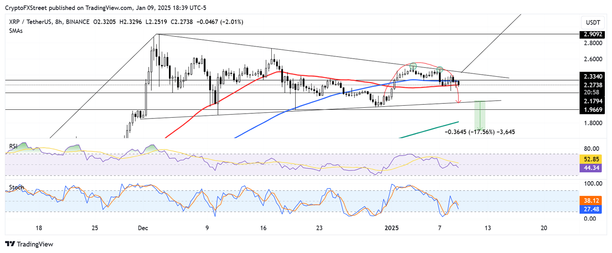Click the current price 2.2738 label
Screen dimensions: 612x253
[x=592, y=85]
